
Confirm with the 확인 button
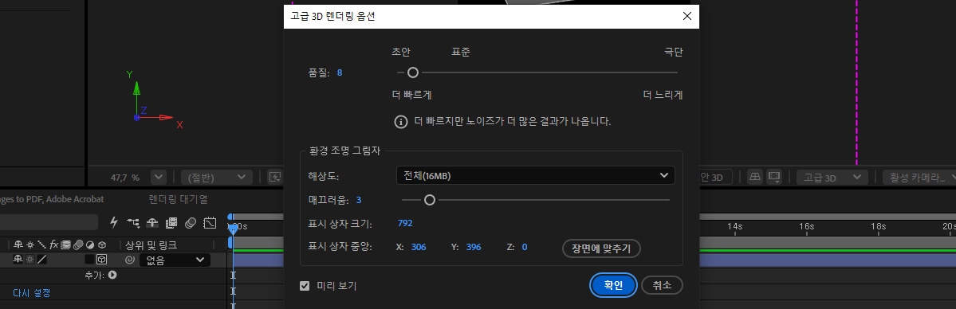[613, 285]
